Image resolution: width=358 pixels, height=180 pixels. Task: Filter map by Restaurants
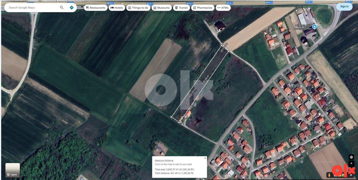click(x=96, y=8)
